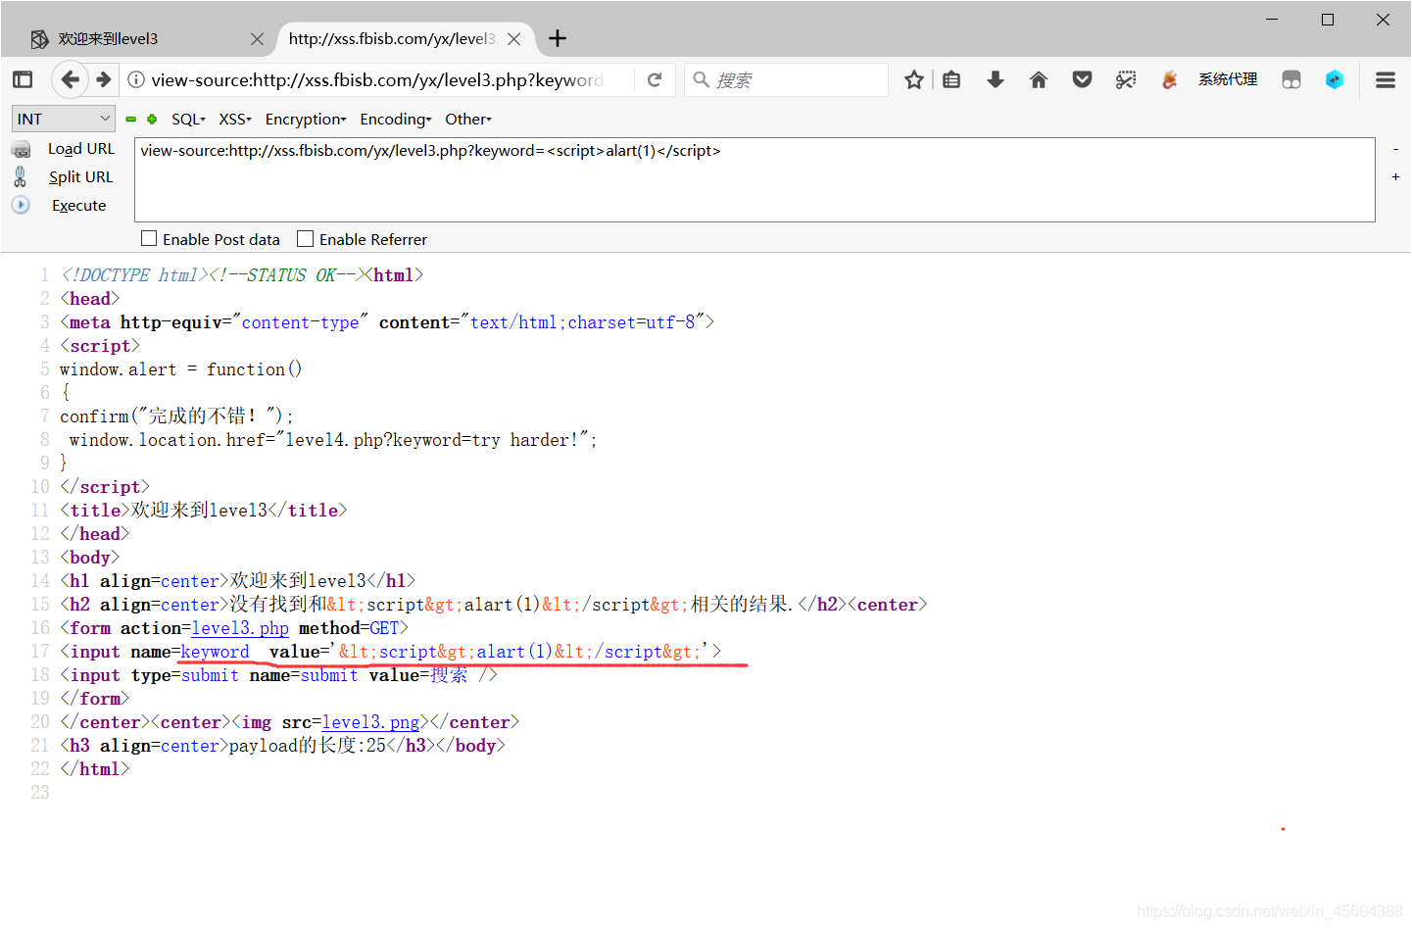1412x929 pixels.
Task: Select 'text/html;charset=utf-8' text on line 3
Action: tap(582, 322)
